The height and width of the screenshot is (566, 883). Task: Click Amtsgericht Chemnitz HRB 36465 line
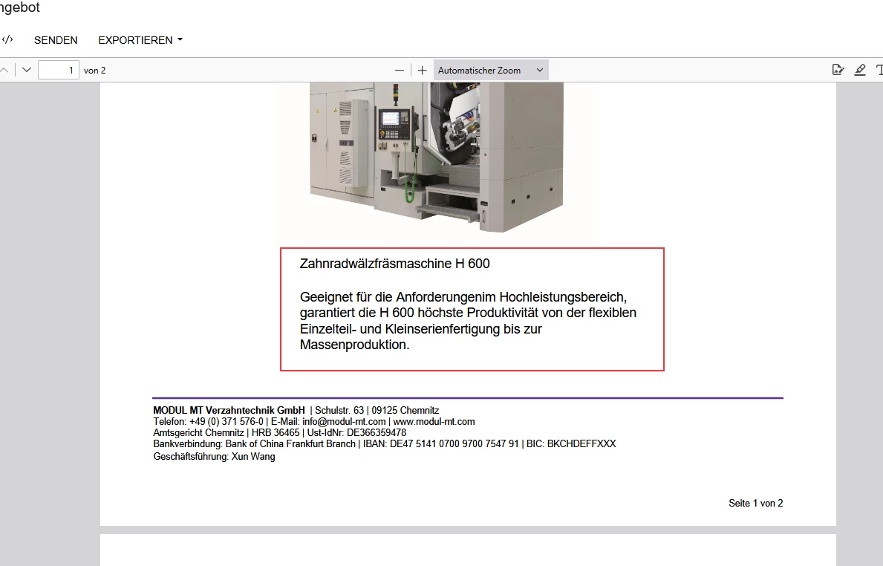point(280,432)
